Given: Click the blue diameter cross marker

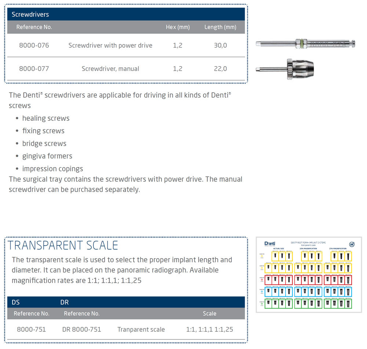Looking at the screenshot, I should [x=262, y=292].
